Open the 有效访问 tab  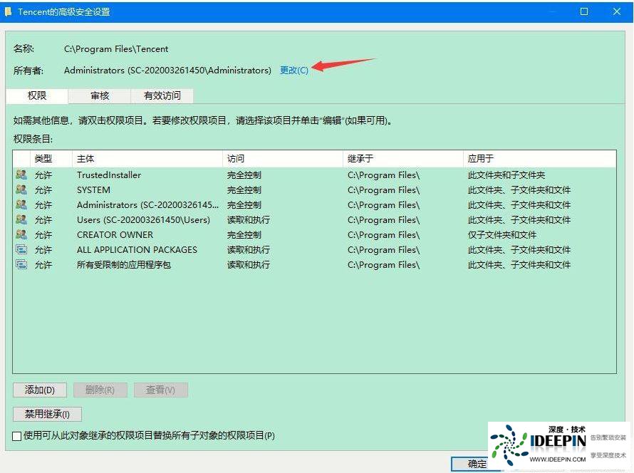pyautogui.click(x=162, y=96)
